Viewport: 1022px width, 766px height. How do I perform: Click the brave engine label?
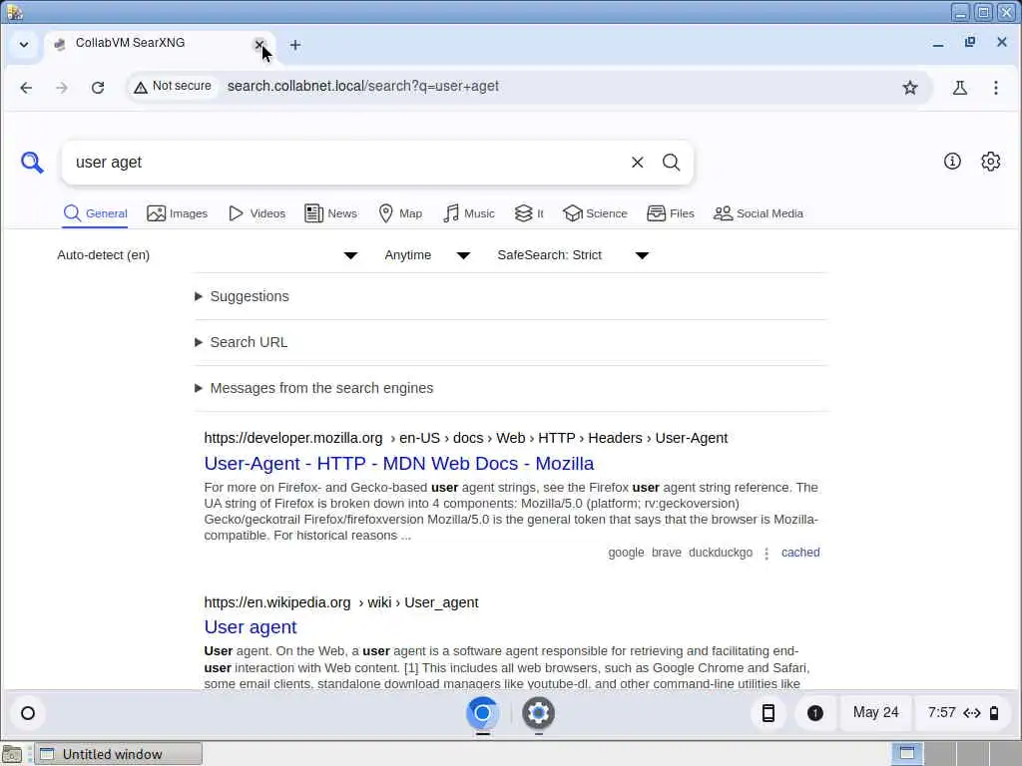pyautogui.click(x=666, y=553)
